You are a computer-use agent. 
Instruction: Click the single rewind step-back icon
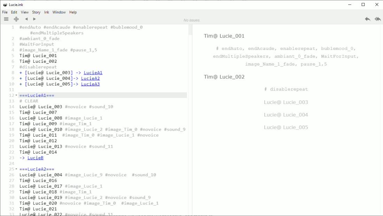click(367, 19)
